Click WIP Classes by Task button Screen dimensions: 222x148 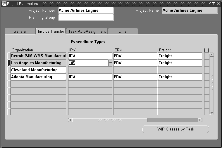176,129
